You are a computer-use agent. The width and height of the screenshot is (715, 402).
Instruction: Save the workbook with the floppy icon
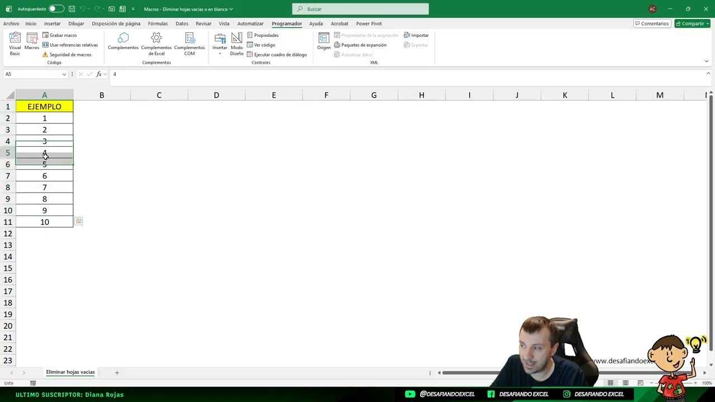pos(71,9)
